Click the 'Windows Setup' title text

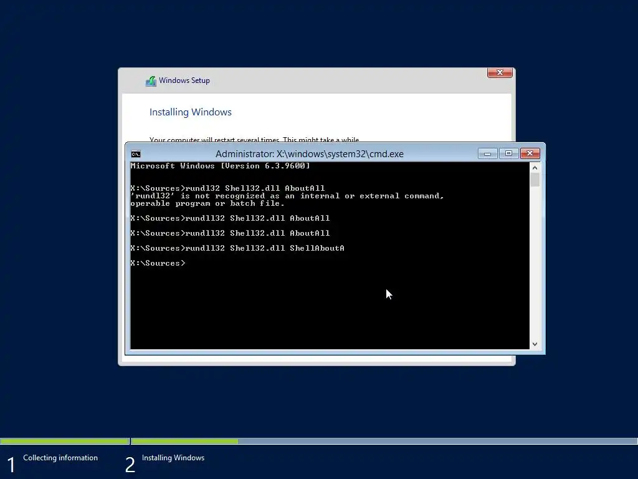[x=184, y=80]
